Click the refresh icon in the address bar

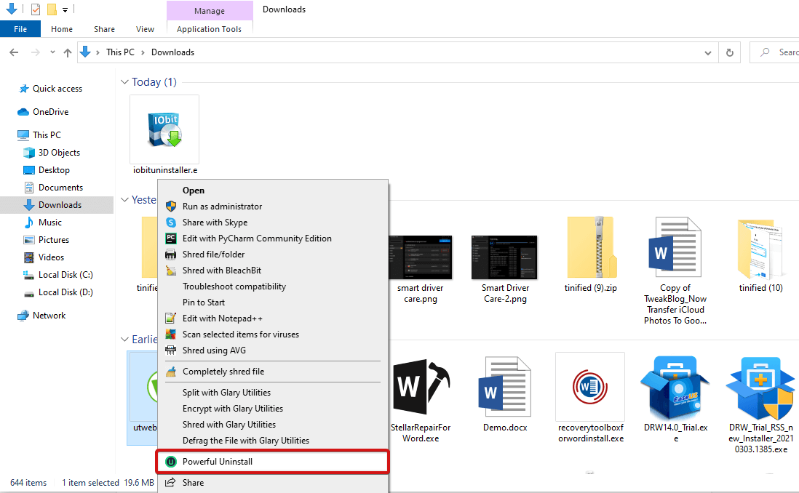729,52
